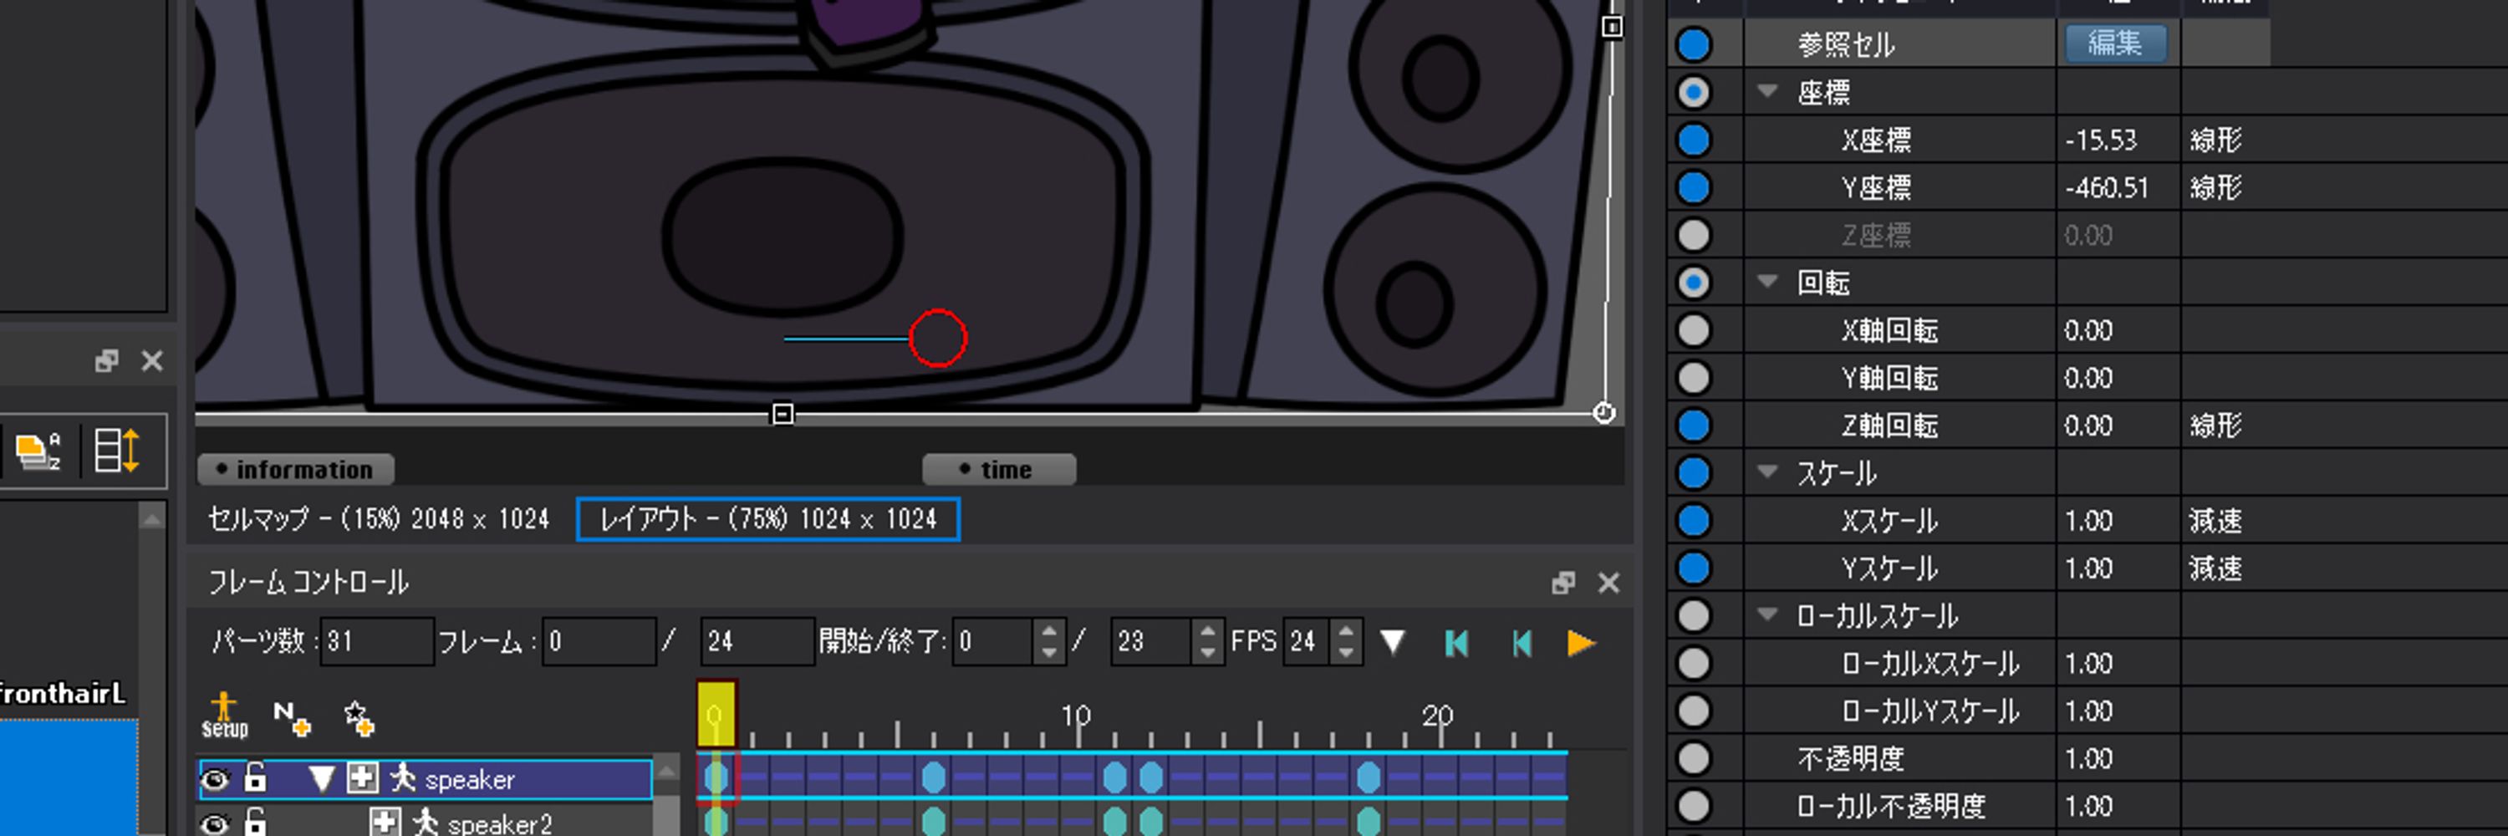The image size is (2508, 836).
Task: Switch to the セルマップ 2048 x 1024 tab
Action: [x=379, y=520]
